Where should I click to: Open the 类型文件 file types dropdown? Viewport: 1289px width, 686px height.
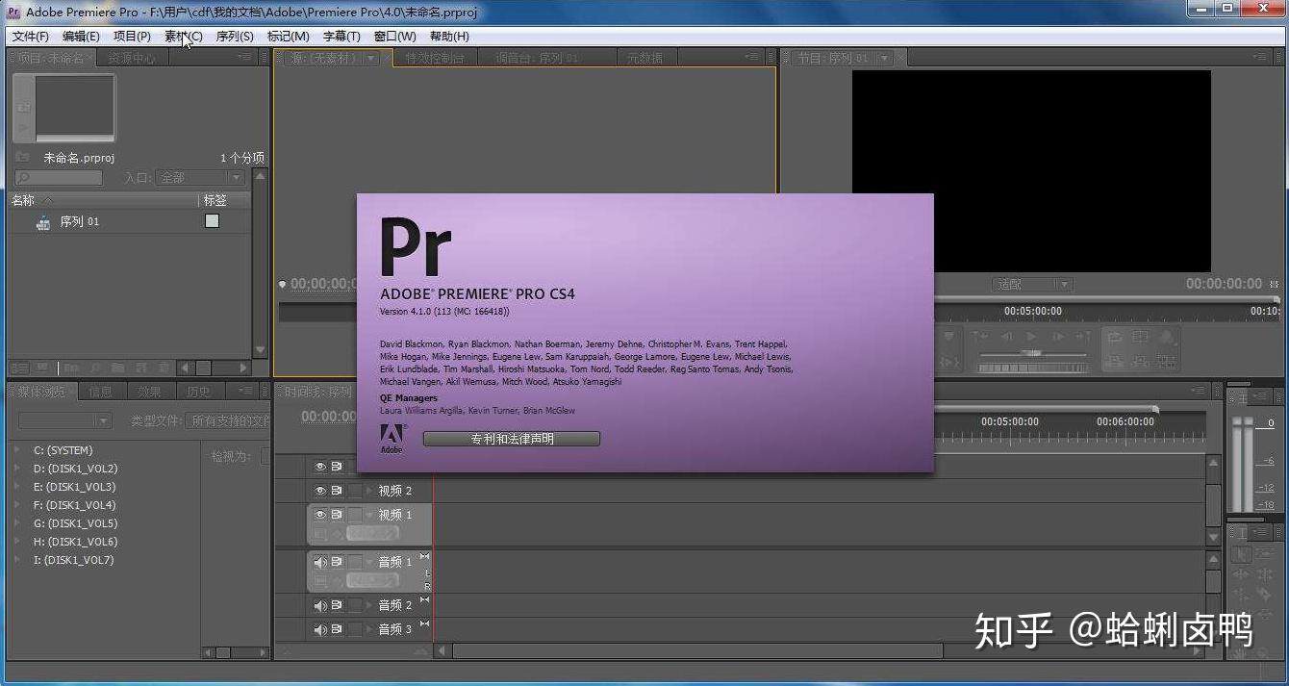[229, 421]
